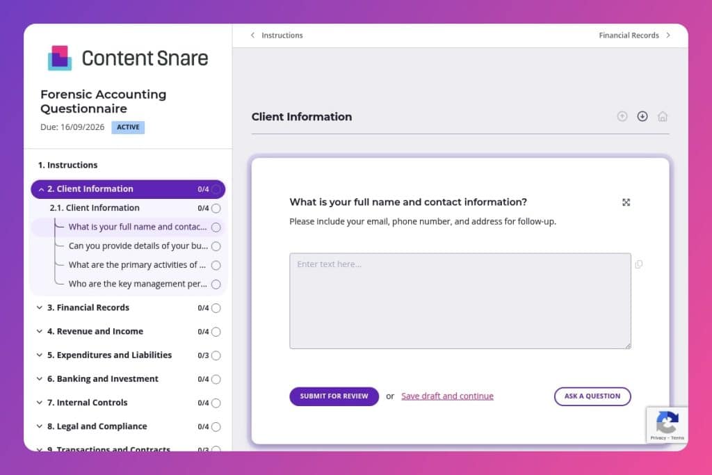This screenshot has width=712, height=475.
Task: Expand the Banking and Investment chevron
Action: click(40, 379)
